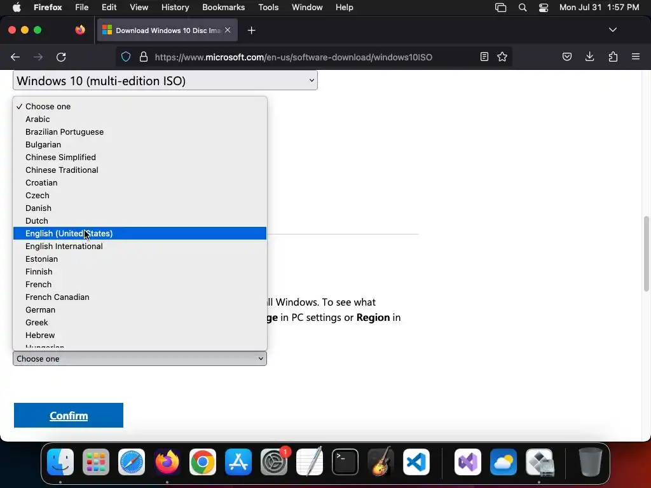View site info via padlock icon
This screenshot has height=488, width=651.
[x=144, y=57]
